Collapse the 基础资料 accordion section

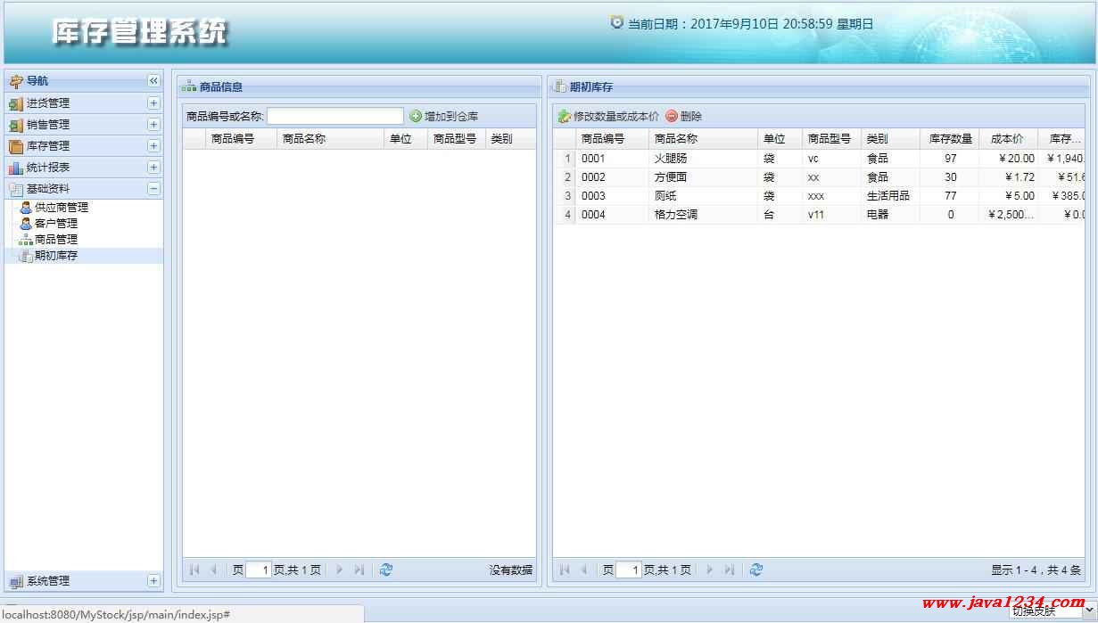point(153,189)
